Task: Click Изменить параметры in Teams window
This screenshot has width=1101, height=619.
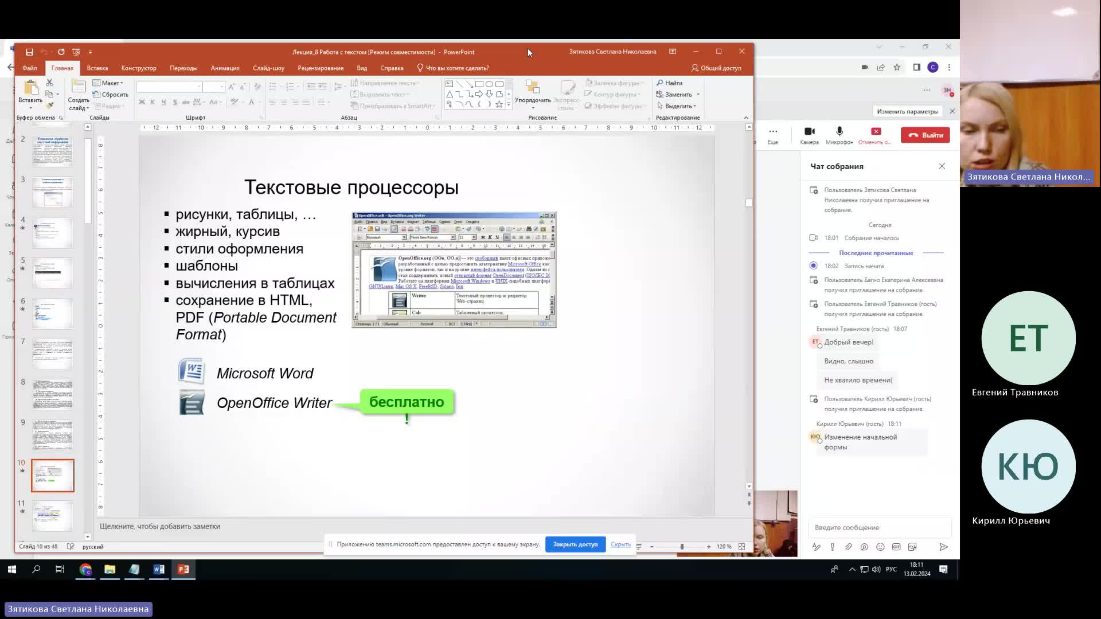Action: click(x=907, y=112)
